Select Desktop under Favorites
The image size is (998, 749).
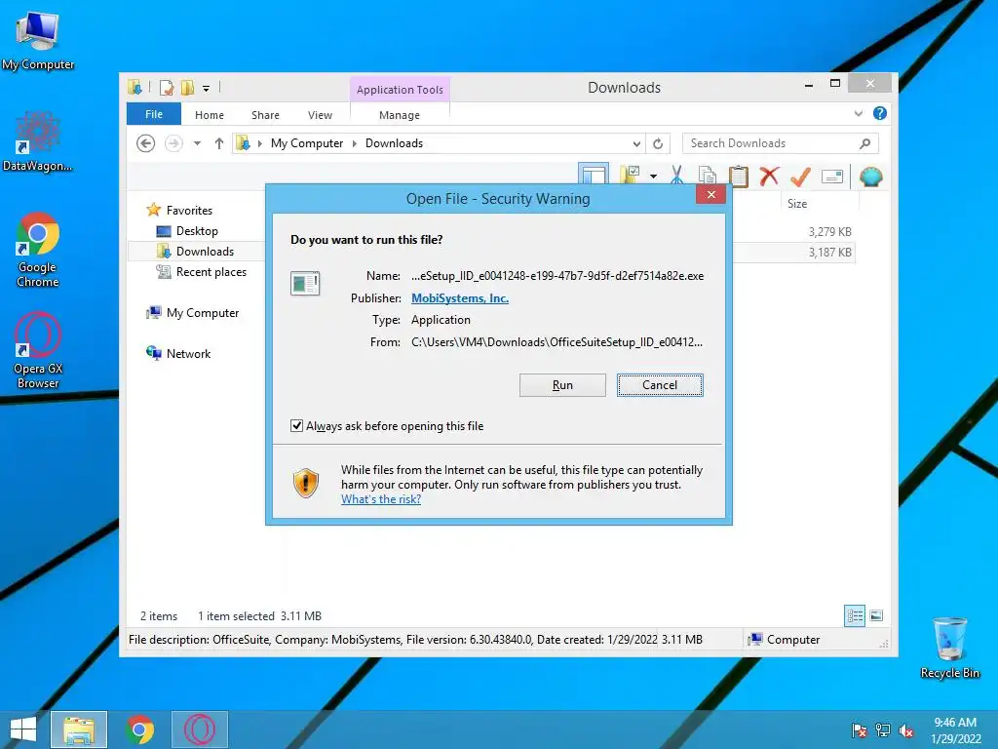coord(197,230)
